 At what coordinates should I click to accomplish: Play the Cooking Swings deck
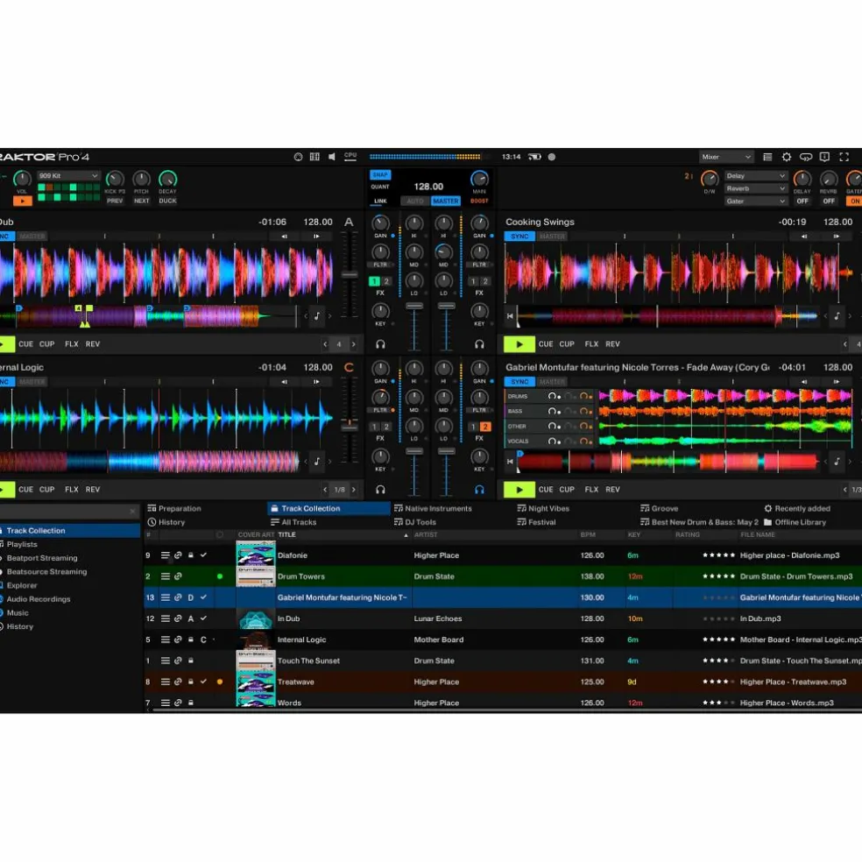pyautogui.click(x=519, y=344)
